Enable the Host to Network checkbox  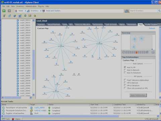point(125,70)
